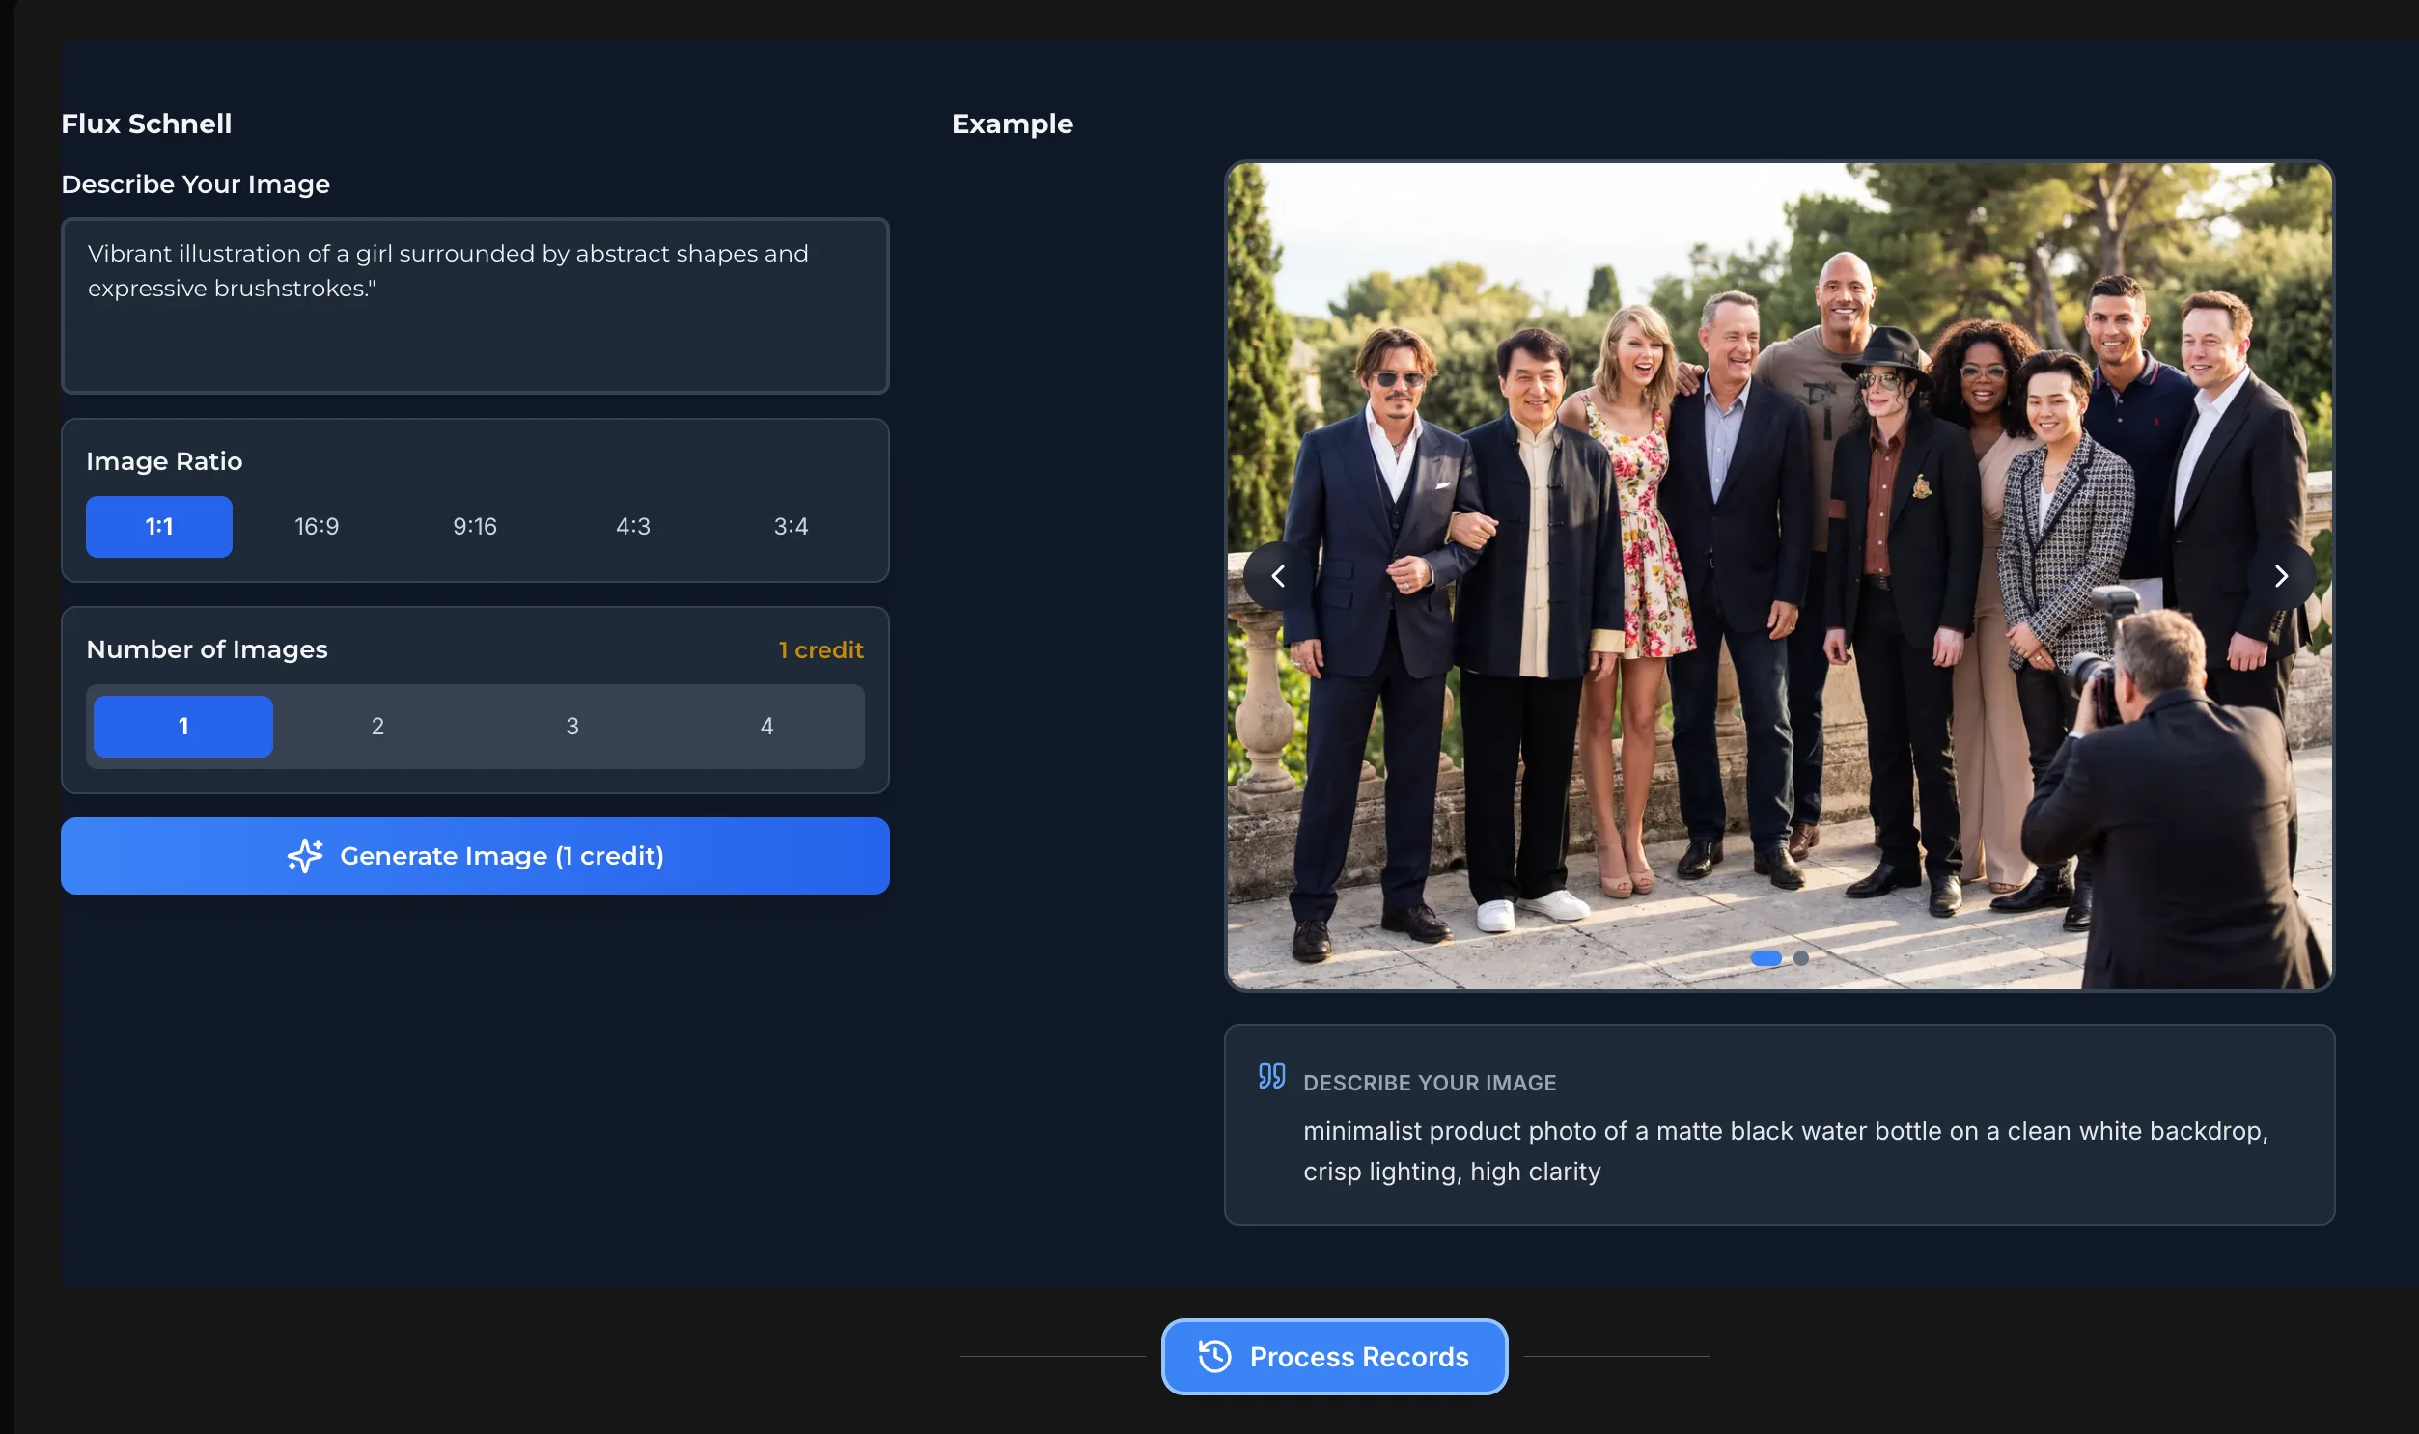This screenshot has height=1434, width=2419.
Task: Select the second carousel indicator dot
Action: coord(1800,957)
